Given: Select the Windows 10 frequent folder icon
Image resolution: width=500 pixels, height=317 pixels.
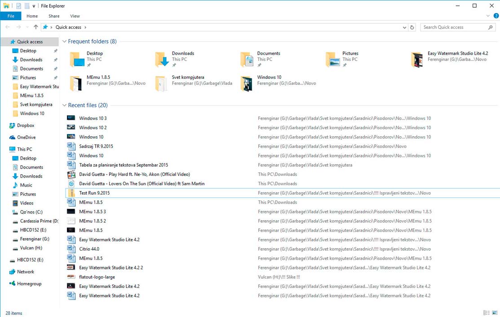Looking at the screenshot, I should (x=247, y=83).
